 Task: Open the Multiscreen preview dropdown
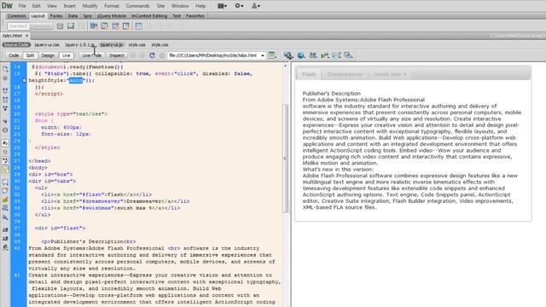pos(288,55)
